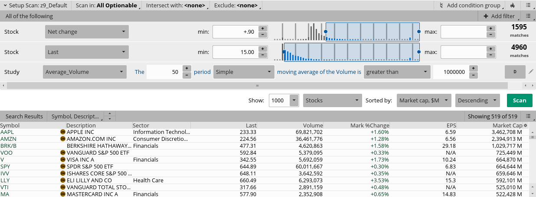Click the 24 icon beside VANGUARD TOTAL STO...
Viewport: 536px width, 197px height.
coord(63,187)
